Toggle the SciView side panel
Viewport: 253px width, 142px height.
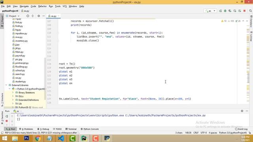pyautogui.click(x=251, y=36)
